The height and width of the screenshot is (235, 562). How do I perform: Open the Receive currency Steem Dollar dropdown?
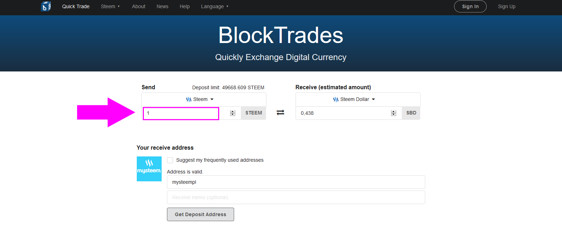click(x=358, y=100)
